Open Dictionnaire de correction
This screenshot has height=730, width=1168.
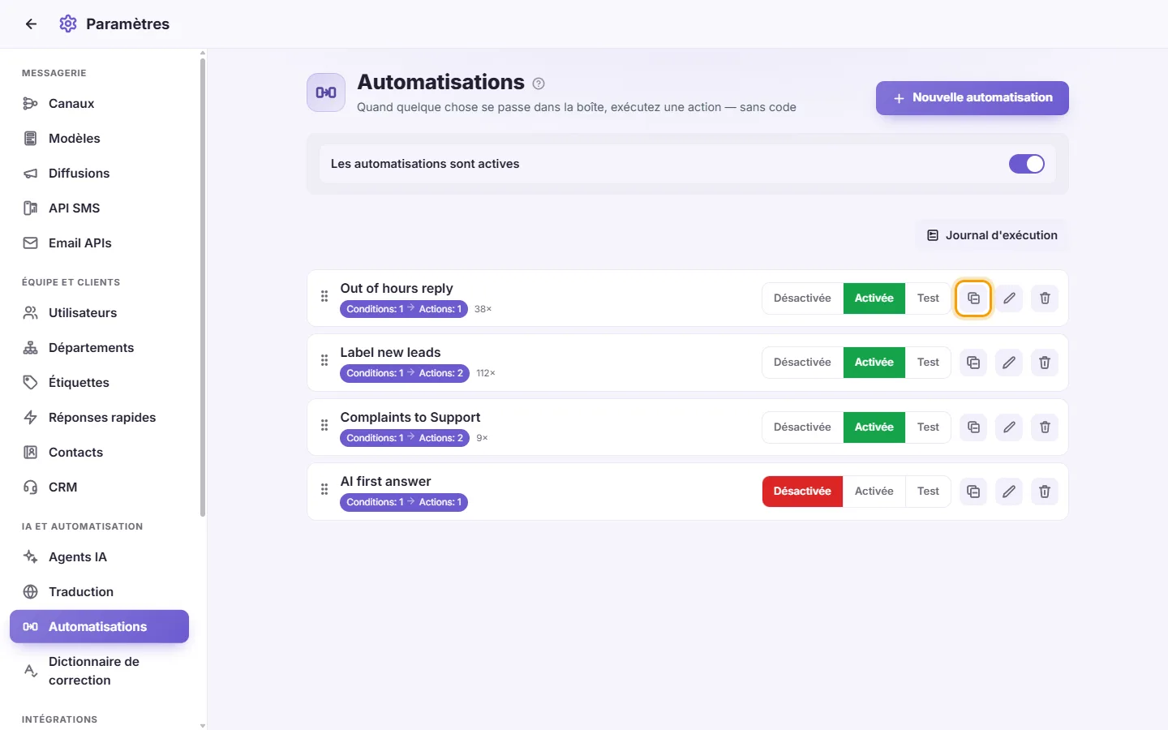(x=99, y=671)
